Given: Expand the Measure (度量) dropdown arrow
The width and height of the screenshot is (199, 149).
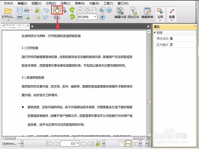Looking at the screenshot, I should pos(172,20).
